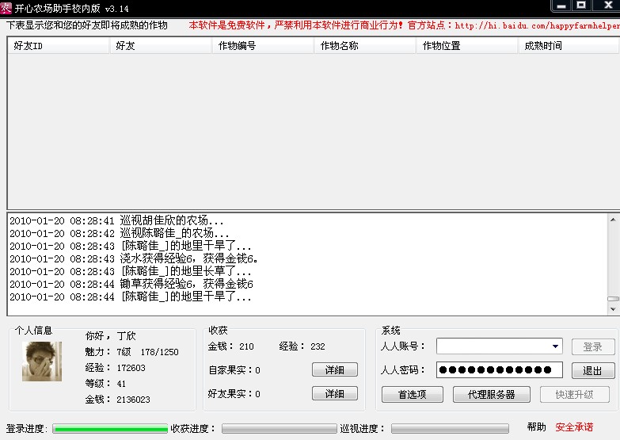Click the log panel scrollbar down arrow

click(613, 311)
